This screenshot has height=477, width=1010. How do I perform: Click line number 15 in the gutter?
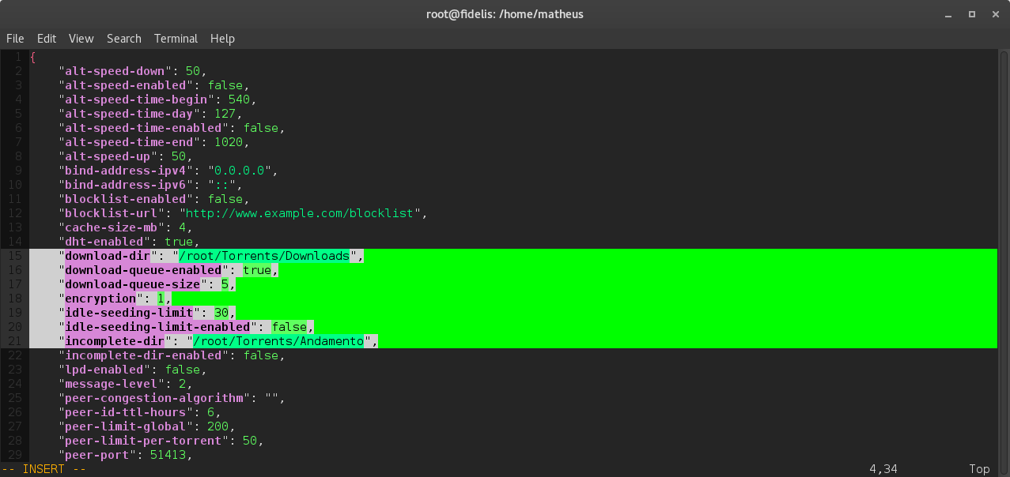[x=14, y=255]
